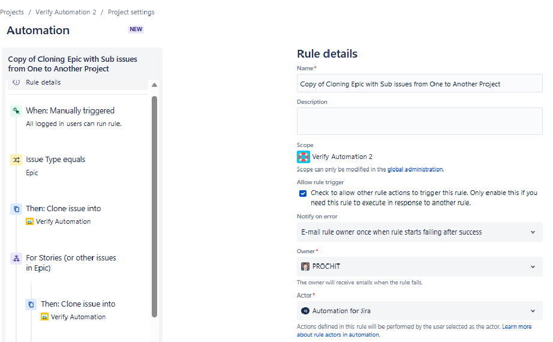Click the rule list scroll-up arrow
This screenshot has height=342, width=553.
click(x=154, y=85)
